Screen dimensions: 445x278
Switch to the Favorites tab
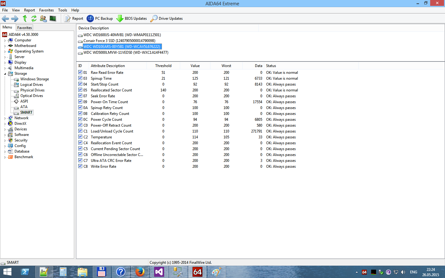click(x=24, y=27)
